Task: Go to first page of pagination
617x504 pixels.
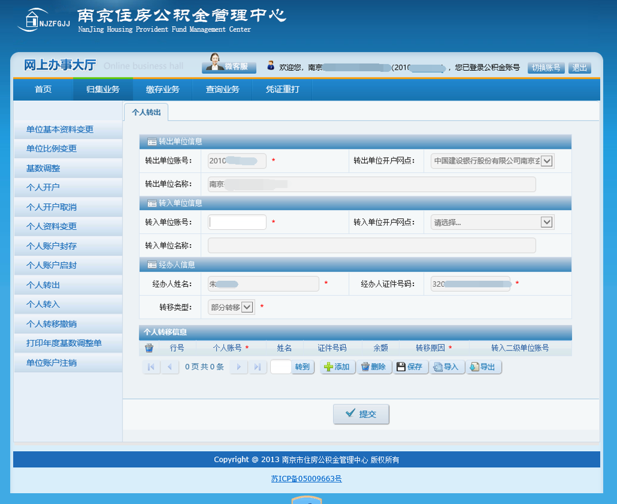Action: 151,367
